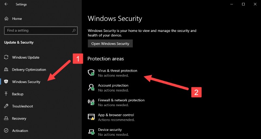Click the Troubleshoot wrench icon
Screen dimensions: 261x139
tap(6, 106)
